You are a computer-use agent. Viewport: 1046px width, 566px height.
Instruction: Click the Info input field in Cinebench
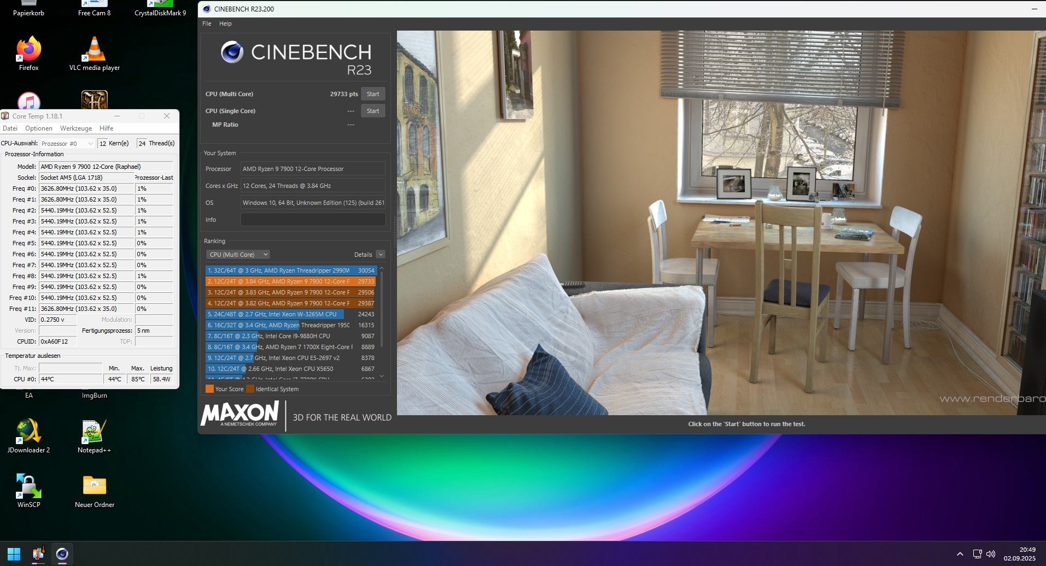point(313,220)
